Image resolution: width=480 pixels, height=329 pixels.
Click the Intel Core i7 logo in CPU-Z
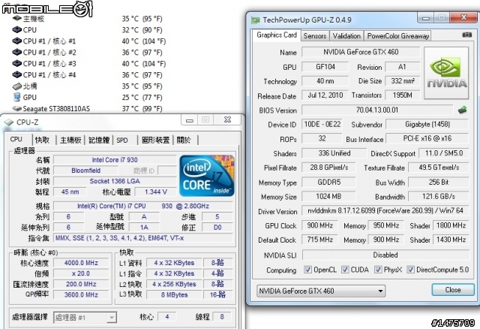[207, 176]
